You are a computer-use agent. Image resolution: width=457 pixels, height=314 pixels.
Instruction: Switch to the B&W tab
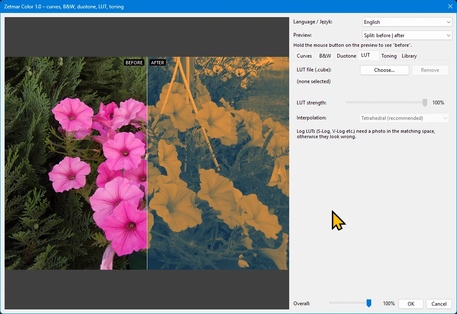click(x=325, y=56)
